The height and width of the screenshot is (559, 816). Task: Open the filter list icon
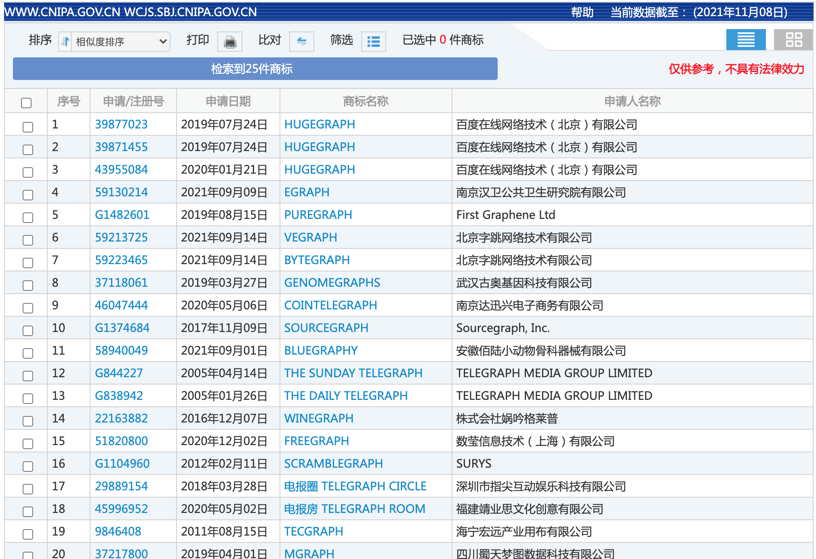(373, 42)
